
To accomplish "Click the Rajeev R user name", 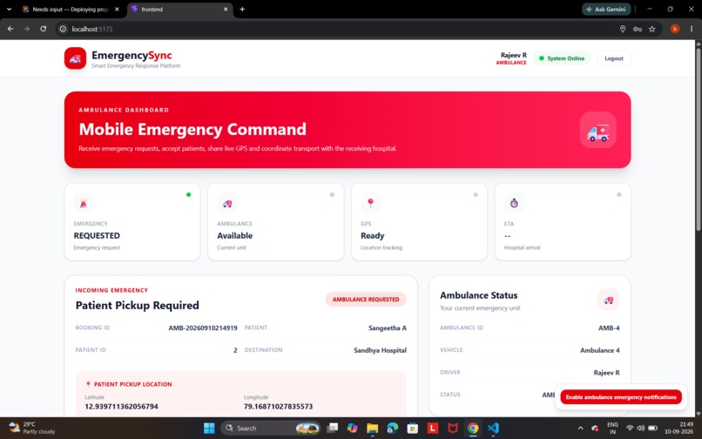I will pyautogui.click(x=514, y=55).
